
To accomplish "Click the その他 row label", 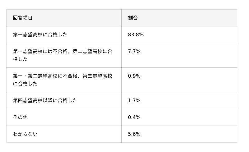I will point(20,117).
